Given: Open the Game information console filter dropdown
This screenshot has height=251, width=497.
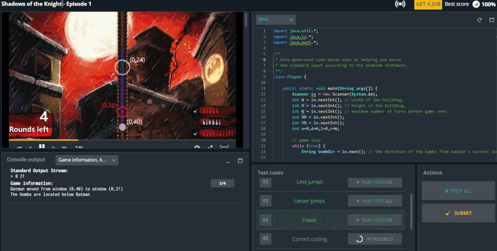Looking at the screenshot, I should [x=87, y=160].
